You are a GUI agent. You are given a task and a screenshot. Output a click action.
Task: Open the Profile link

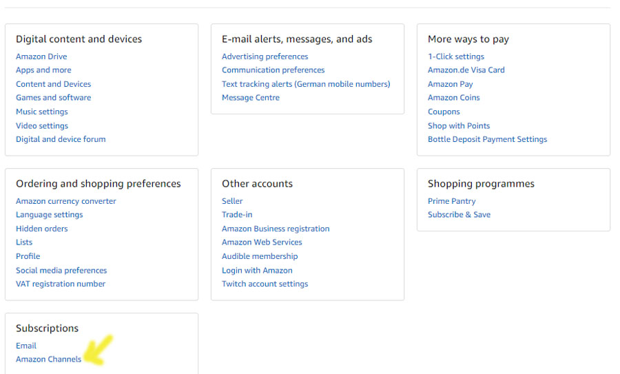pos(28,256)
